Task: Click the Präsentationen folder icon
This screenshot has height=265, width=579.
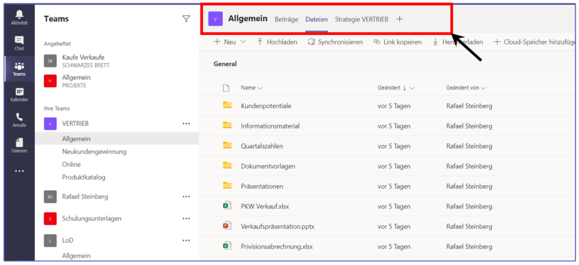Action: [227, 186]
